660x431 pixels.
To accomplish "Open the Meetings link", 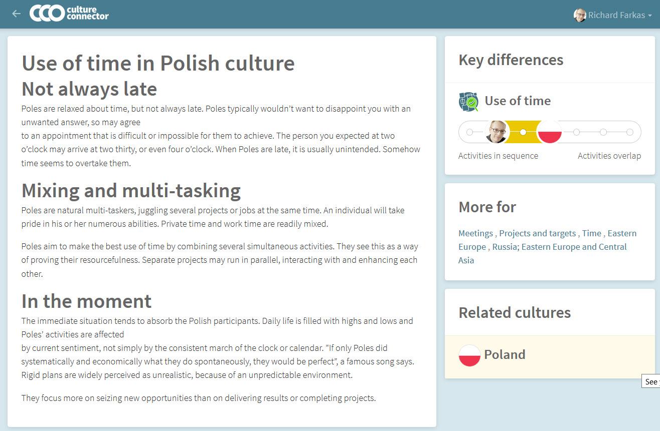I will (475, 233).
